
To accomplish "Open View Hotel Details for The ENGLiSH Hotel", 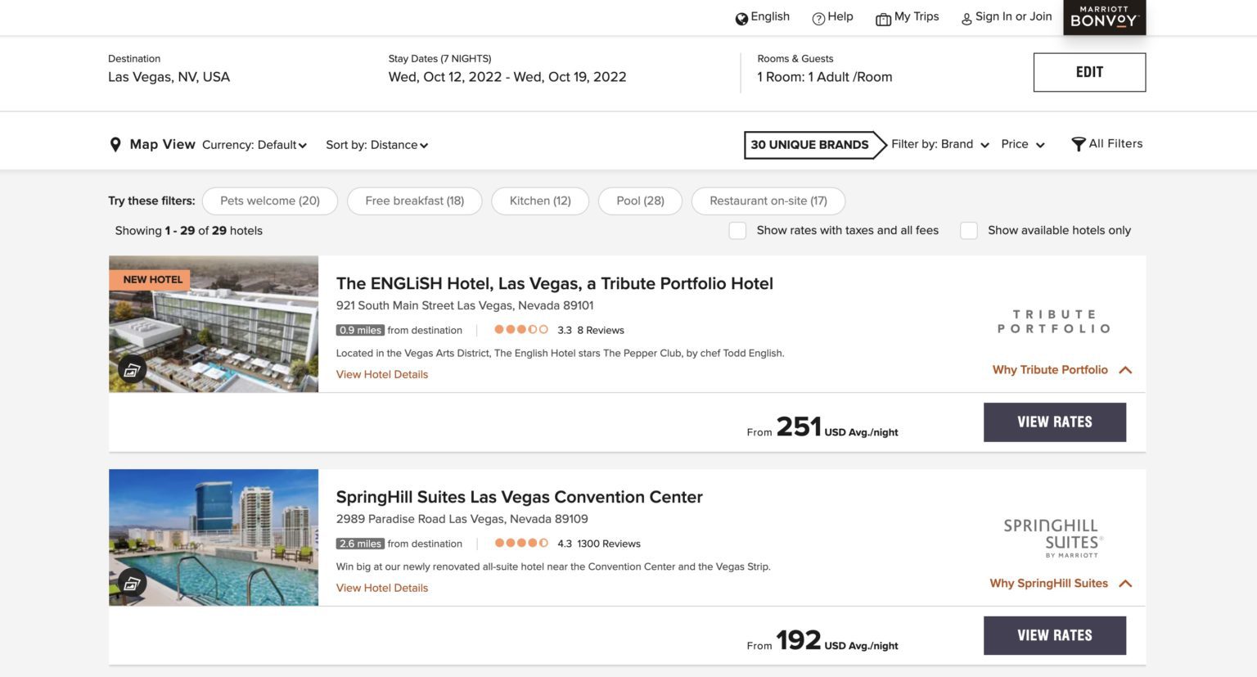I will [x=381, y=374].
